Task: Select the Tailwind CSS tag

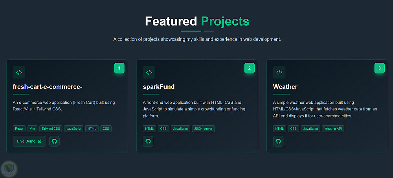Action: [50, 128]
